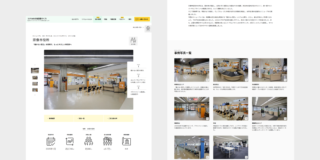
Task: Click magnifier icon on 市民課受付 photo
Action: (x=285, y=80)
